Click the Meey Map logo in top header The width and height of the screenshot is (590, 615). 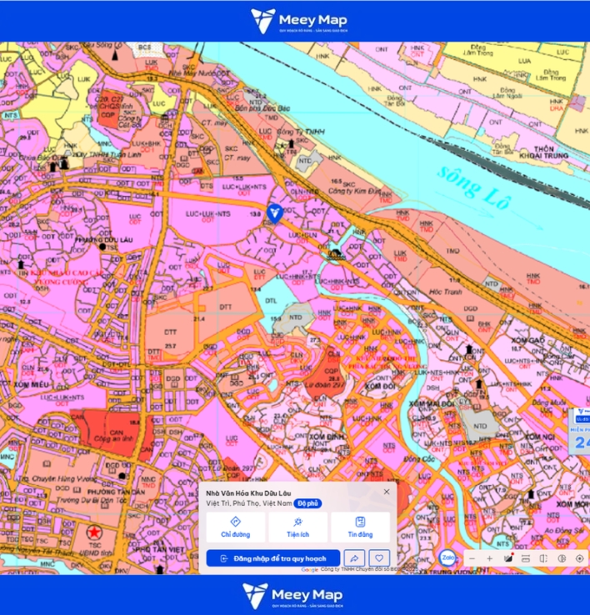pos(299,21)
